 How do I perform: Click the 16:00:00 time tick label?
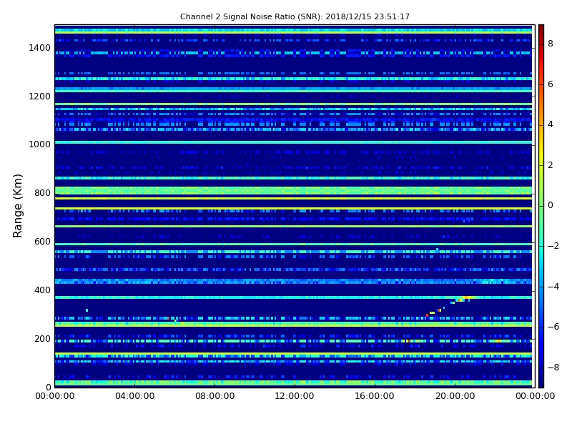point(375,396)
